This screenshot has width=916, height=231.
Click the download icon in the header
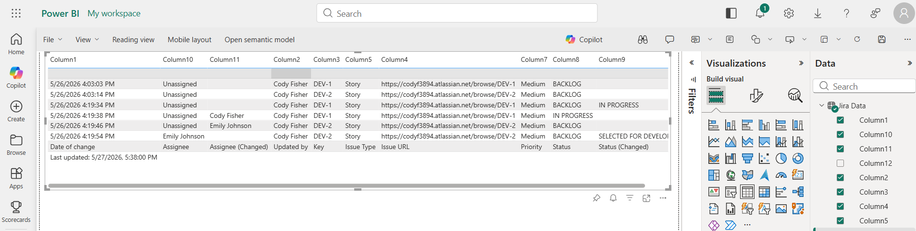(817, 13)
